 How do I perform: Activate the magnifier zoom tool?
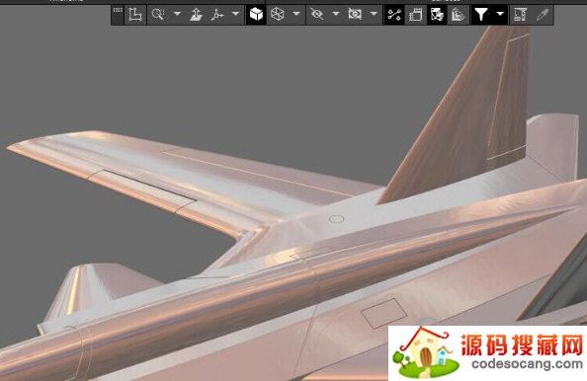point(158,15)
